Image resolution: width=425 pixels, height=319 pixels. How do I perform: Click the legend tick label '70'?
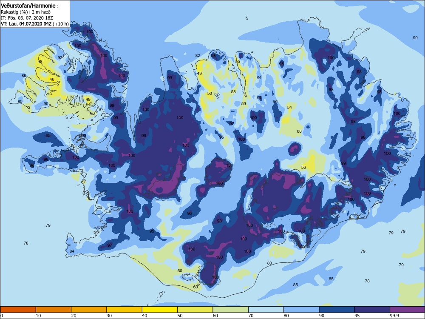click(251, 316)
